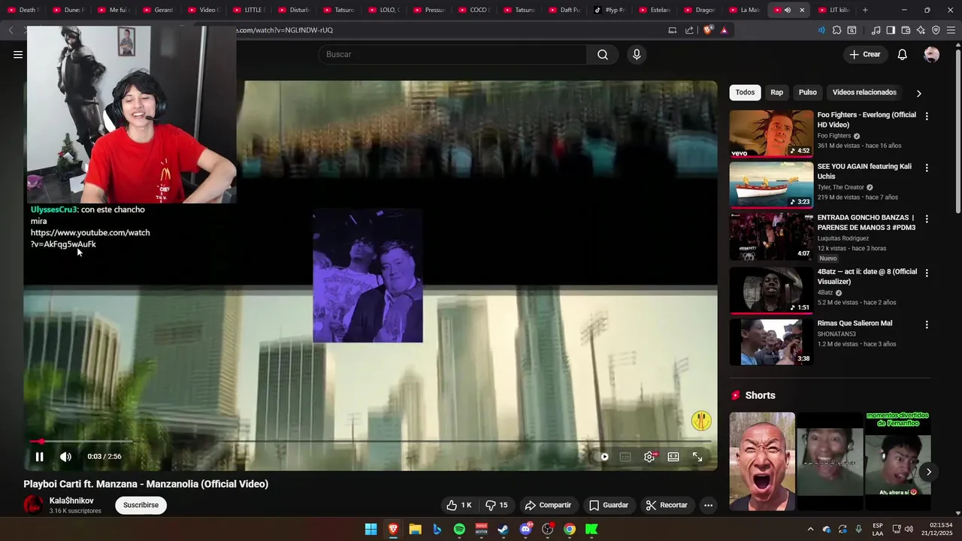Open Leo AI sparkle icon
The image size is (962, 541).
pos(921,30)
